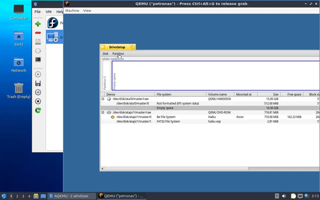Image resolution: width=320 pixels, height=200 pixels.
Task: Select the Partition 5 block in disk map
Action: click(x=106, y=75)
